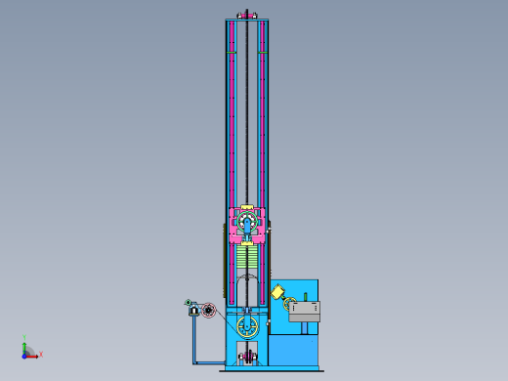
Task: Select the pink wire spool on the left
Action: click(208, 310)
